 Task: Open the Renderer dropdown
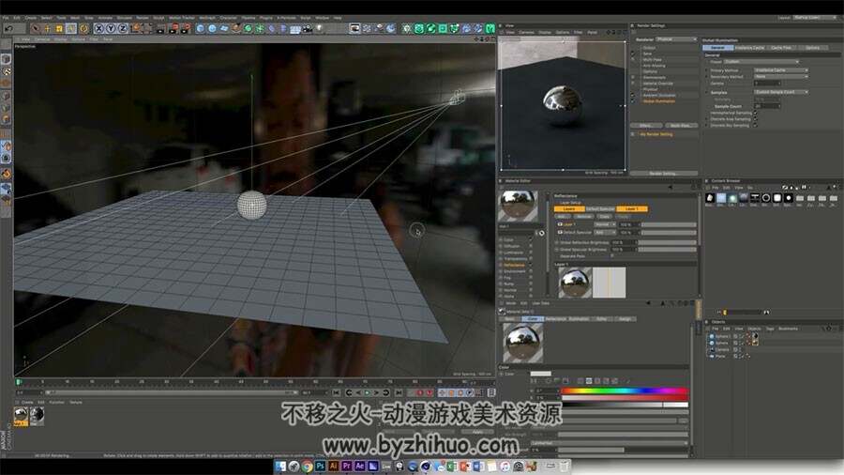[676, 39]
